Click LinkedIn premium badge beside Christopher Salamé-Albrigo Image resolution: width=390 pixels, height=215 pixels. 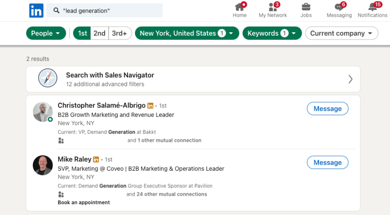point(150,106)
